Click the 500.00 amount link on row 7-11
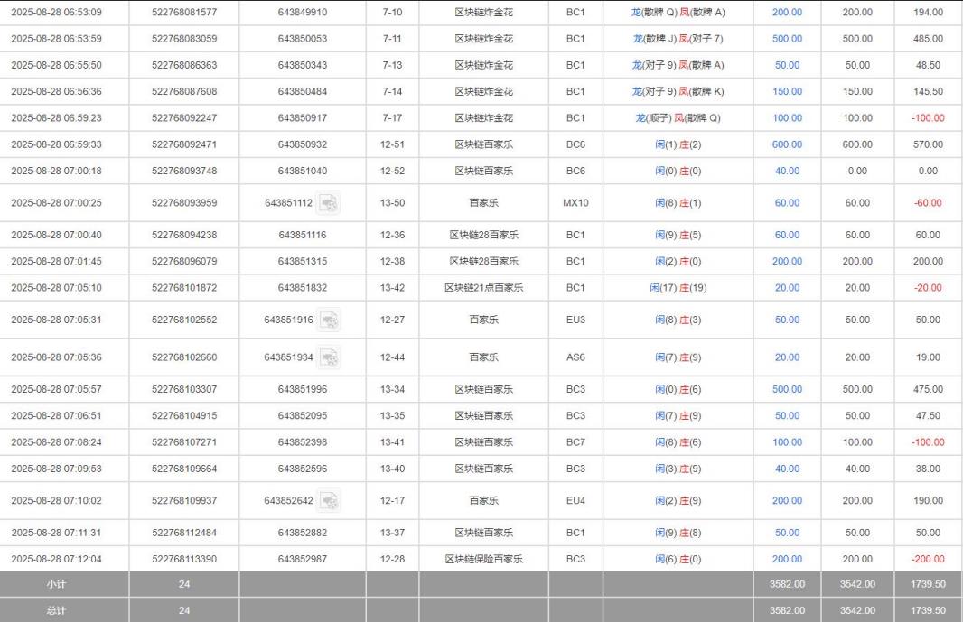 click(x=785, y=39)
